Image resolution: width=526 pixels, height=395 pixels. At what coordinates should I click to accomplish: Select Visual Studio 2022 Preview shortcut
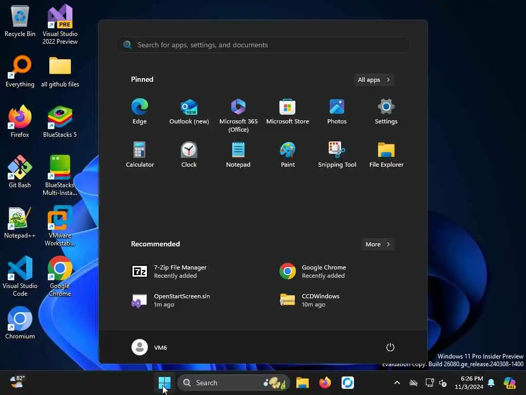60,24
